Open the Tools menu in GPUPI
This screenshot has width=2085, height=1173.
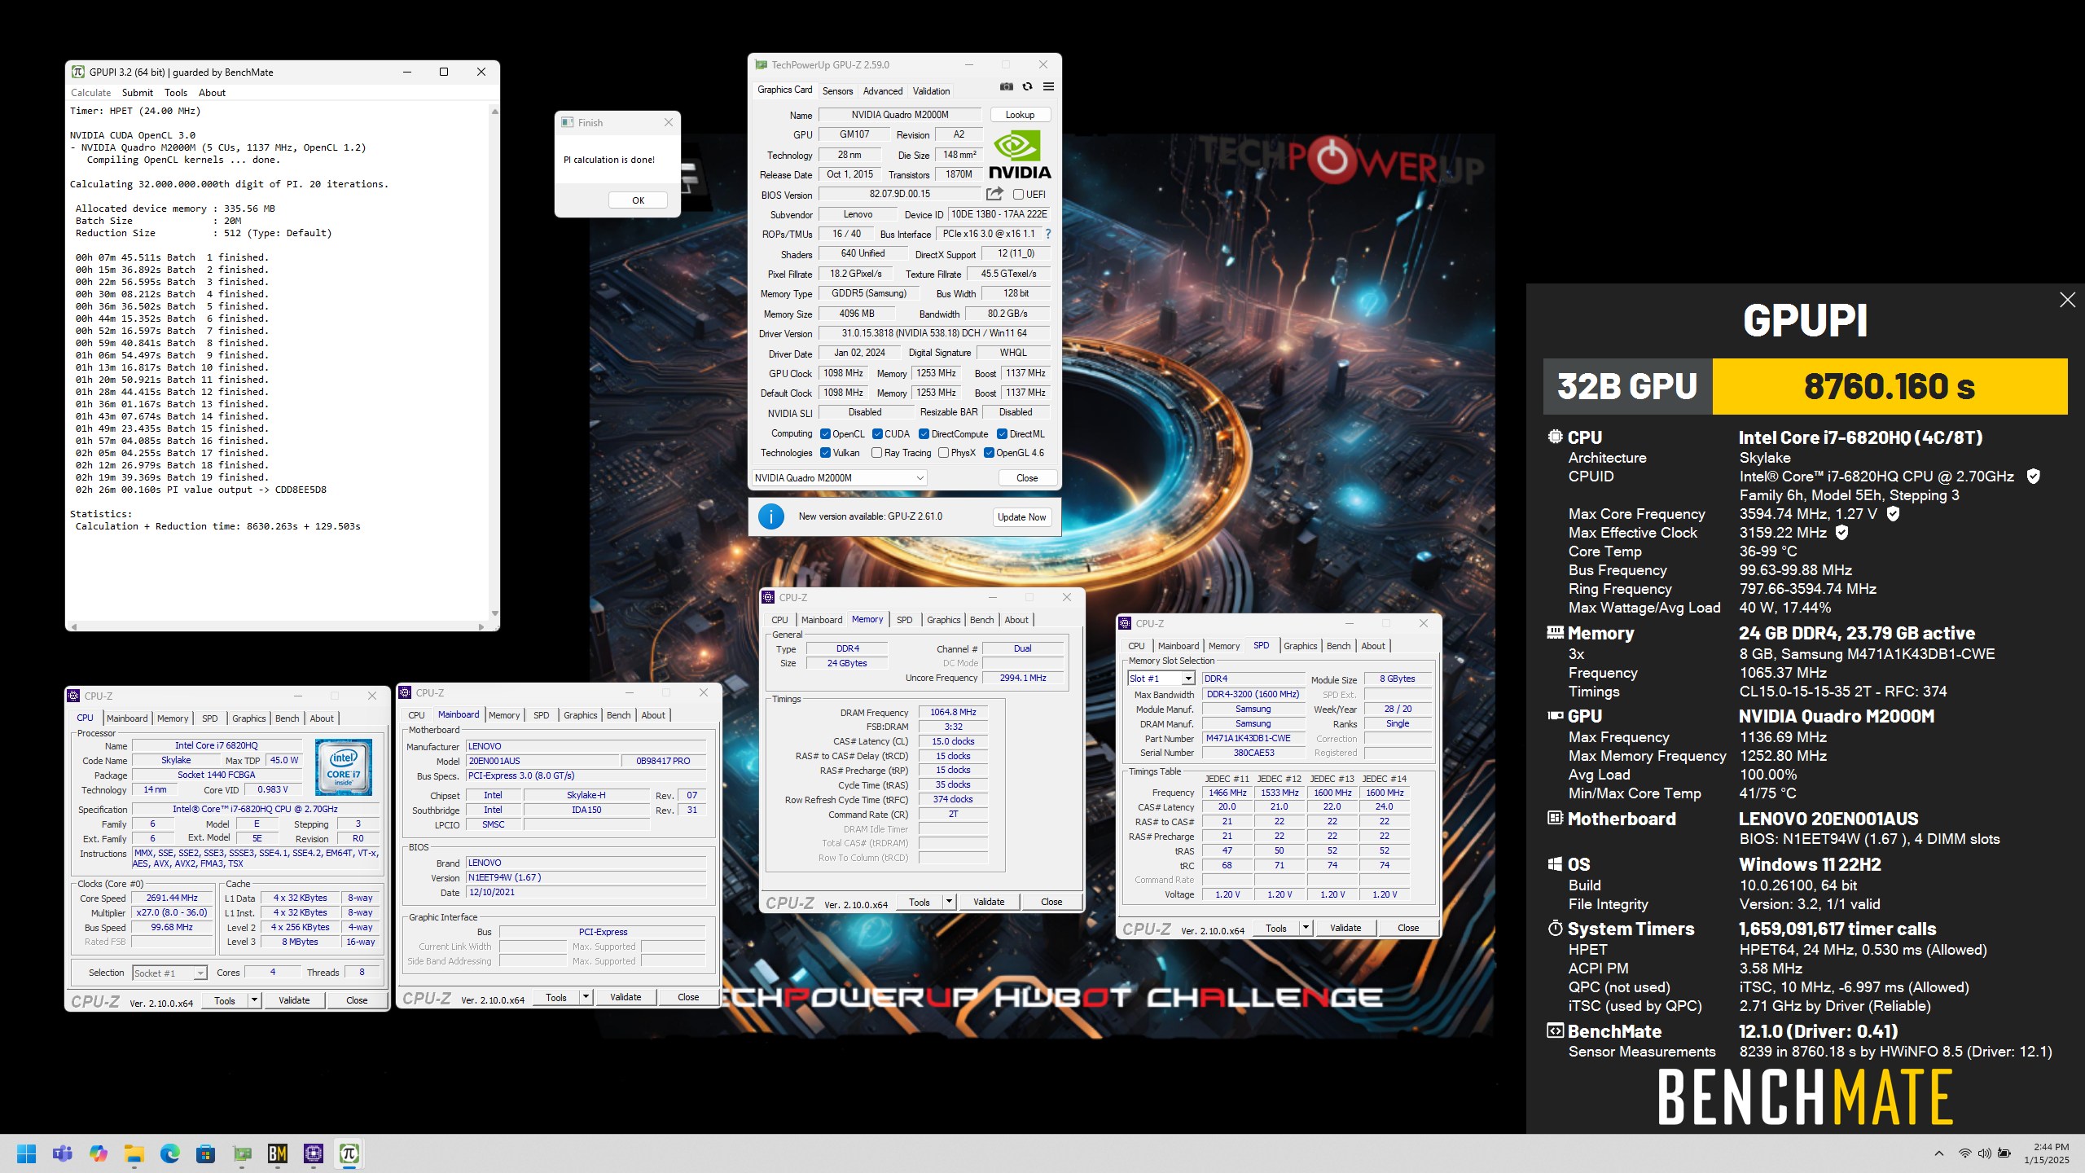coord(175,93)
